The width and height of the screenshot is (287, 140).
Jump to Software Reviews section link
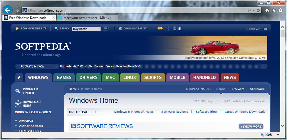click(175, 112)
